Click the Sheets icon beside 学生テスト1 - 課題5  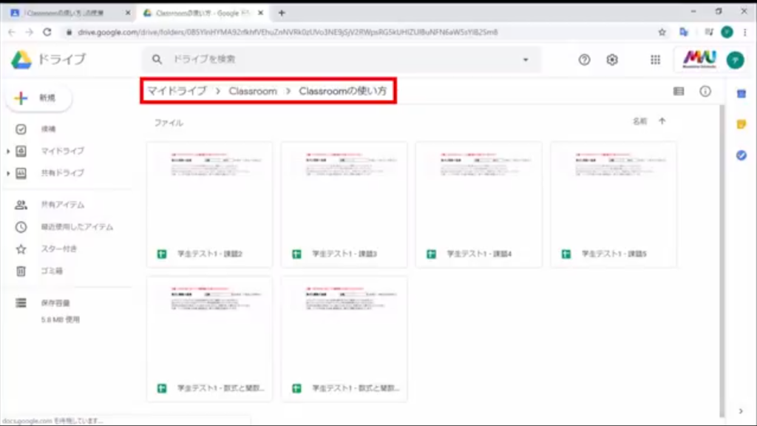(566, 254)
